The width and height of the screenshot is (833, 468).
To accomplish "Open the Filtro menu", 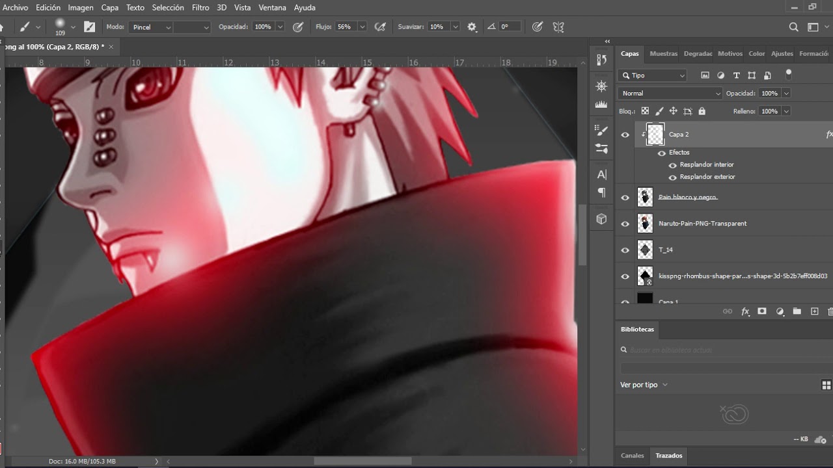I will [x=200, y=8].
